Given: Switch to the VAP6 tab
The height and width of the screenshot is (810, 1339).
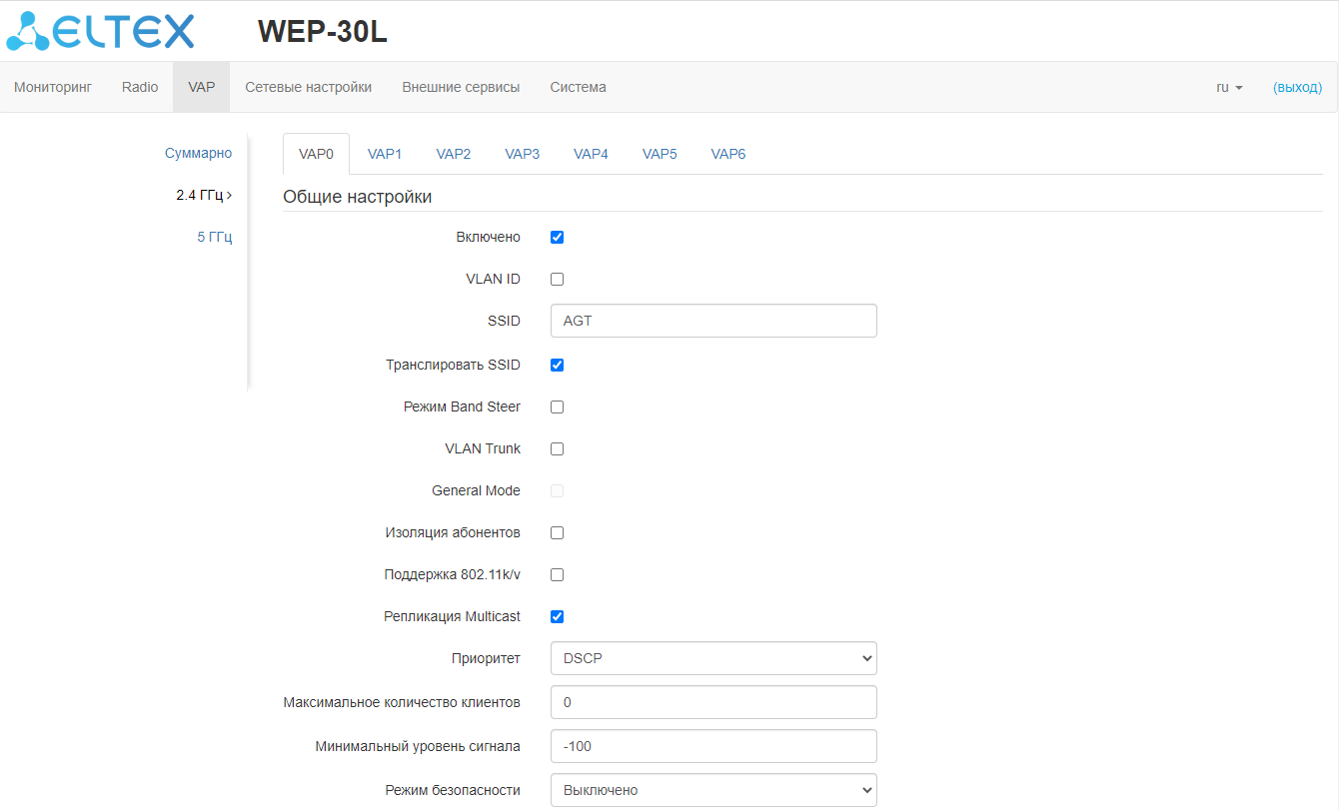Looking at the screenshot, I should [728, 154].
